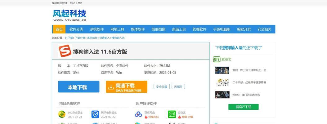Open link 二十不惑：红楼四子肆意青春

pos(249,82)
